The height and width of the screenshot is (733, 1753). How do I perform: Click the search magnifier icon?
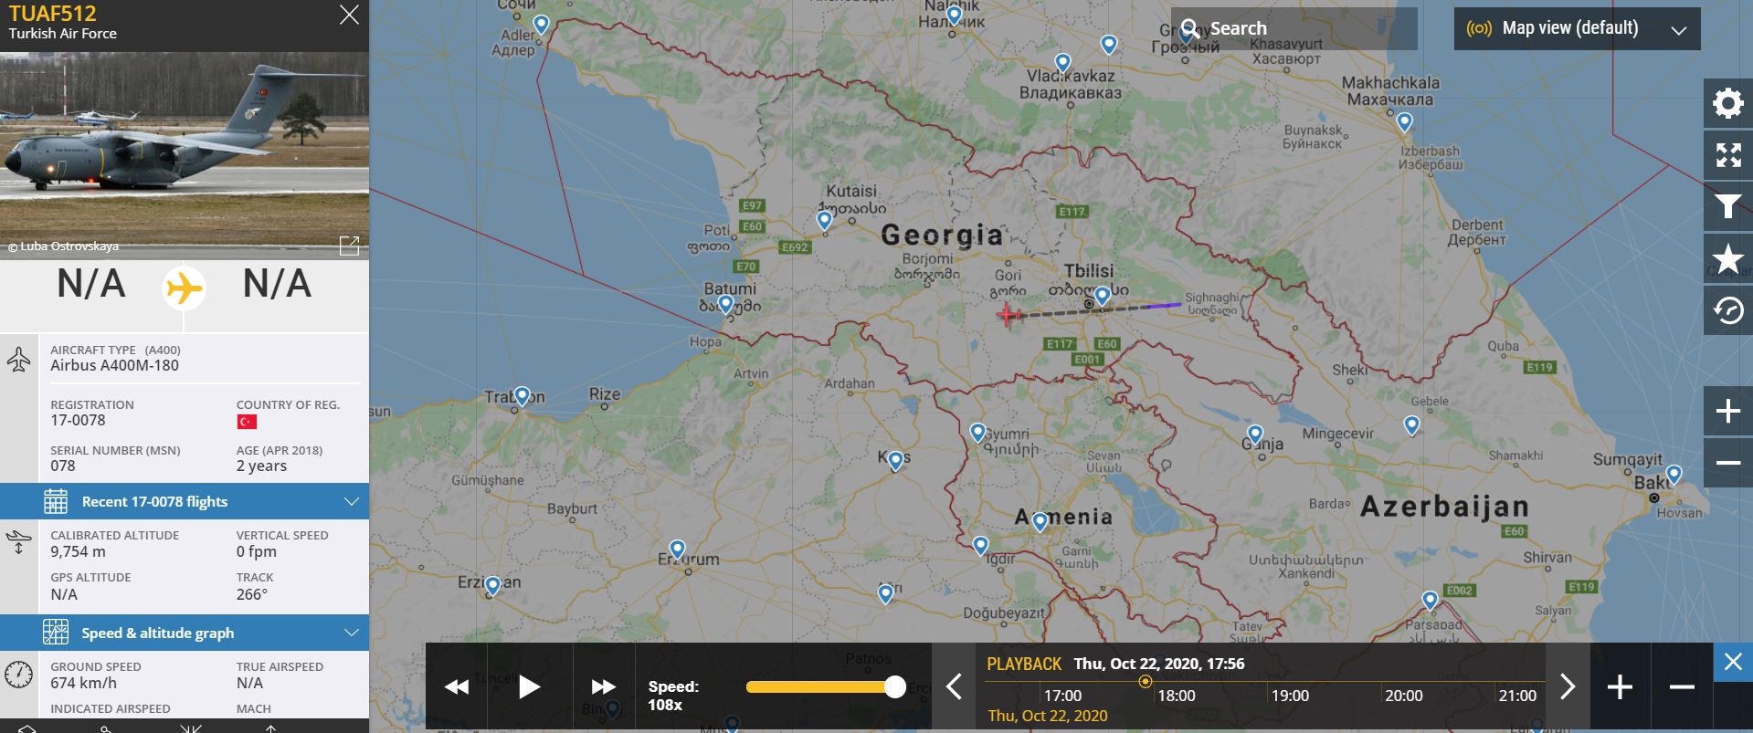click(1190, 28)
